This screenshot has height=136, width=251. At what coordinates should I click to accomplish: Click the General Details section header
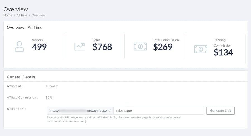pos(21,77)
